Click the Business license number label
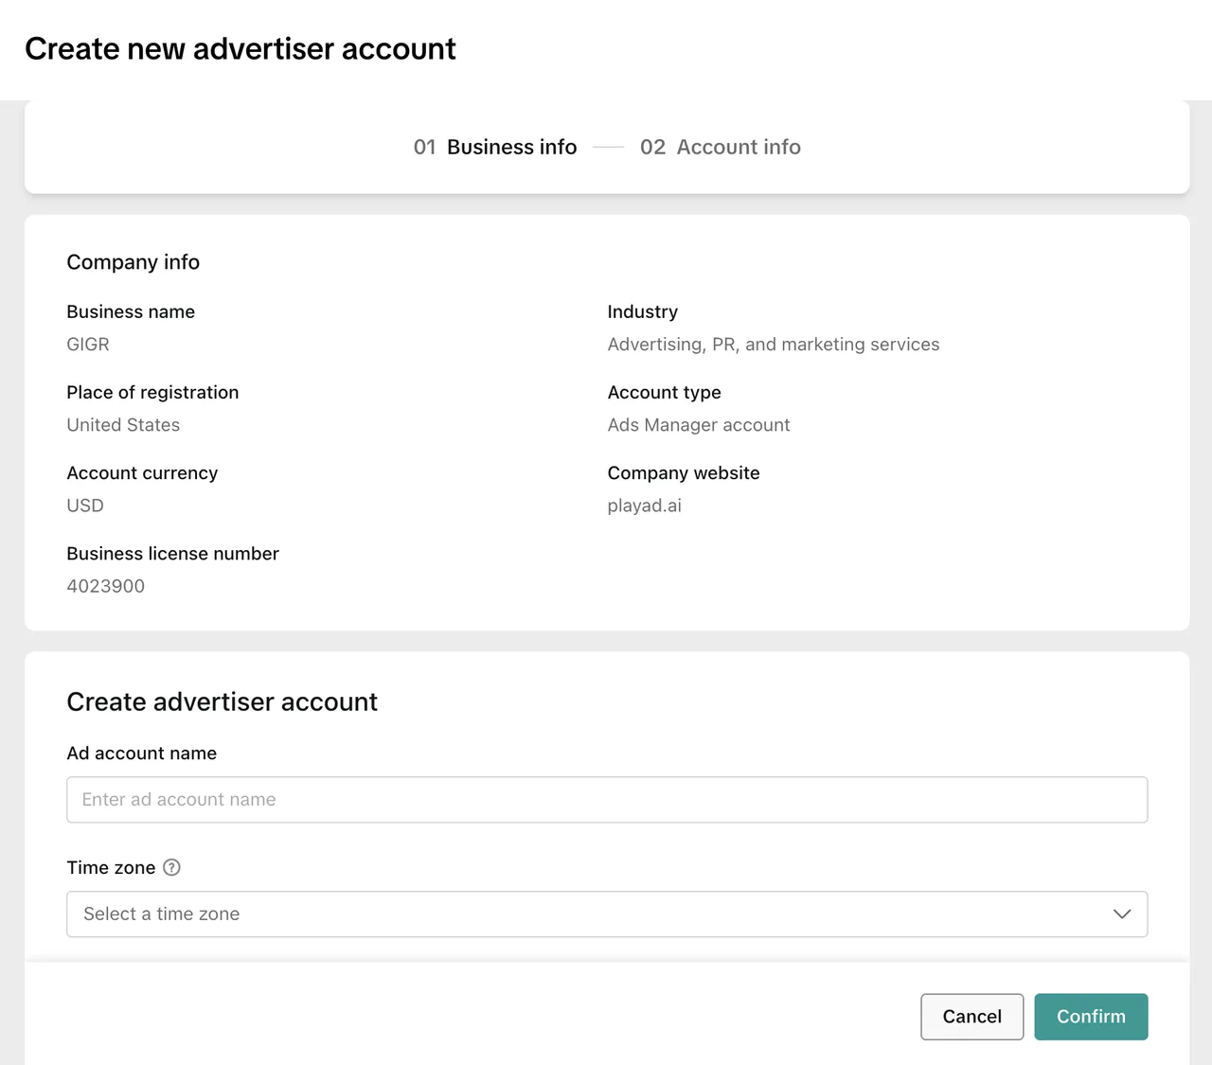Image resolution: width=1212 pixels, height=1065 pixels. 173,554
